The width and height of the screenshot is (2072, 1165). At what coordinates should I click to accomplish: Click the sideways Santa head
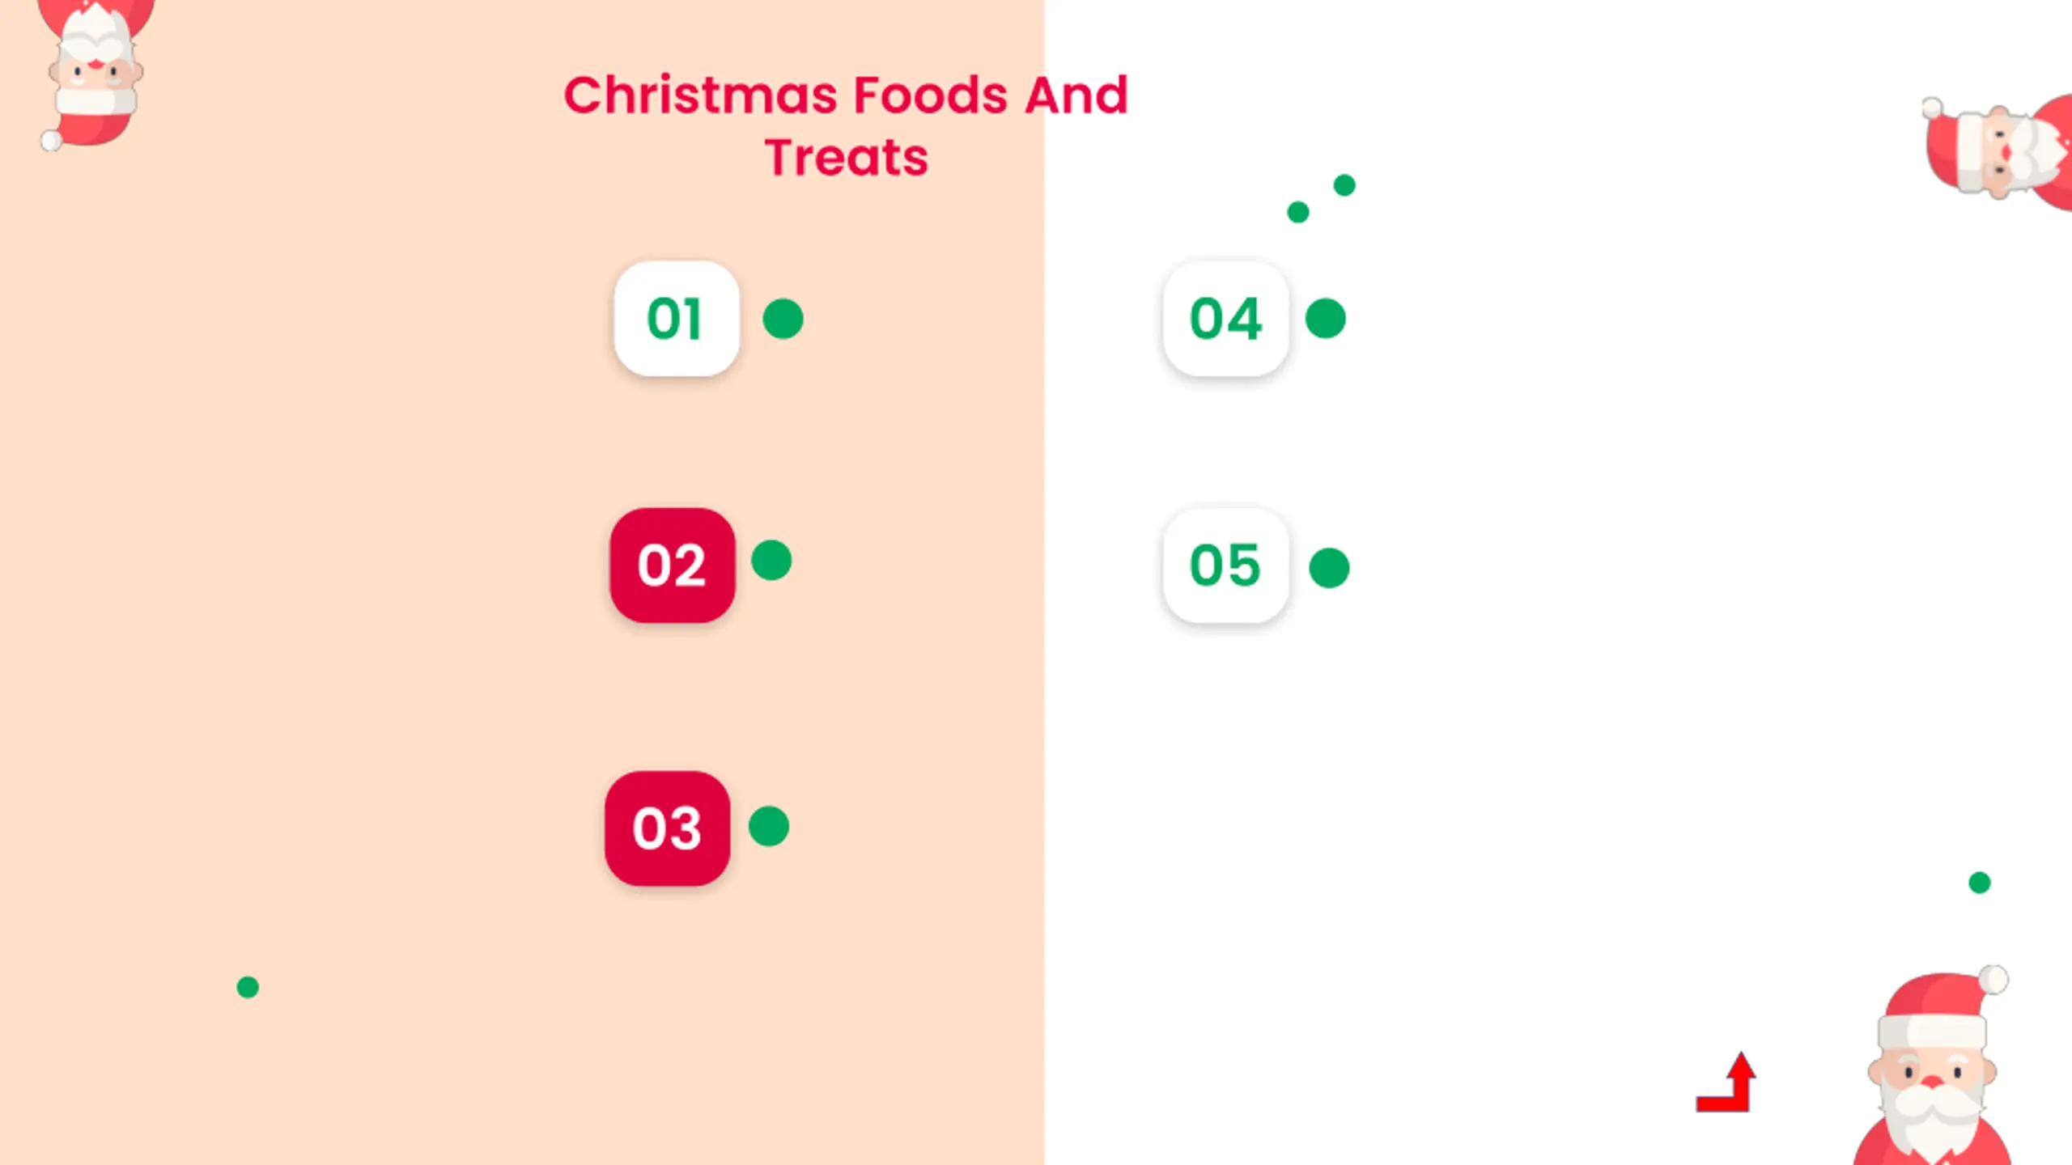(x=1998, y=152)
